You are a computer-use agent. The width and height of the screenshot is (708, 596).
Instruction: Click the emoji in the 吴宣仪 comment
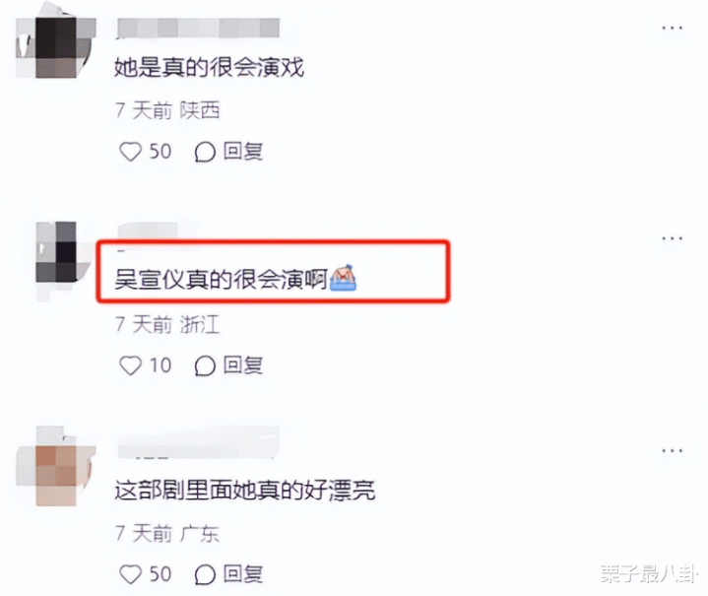(343, 277)
